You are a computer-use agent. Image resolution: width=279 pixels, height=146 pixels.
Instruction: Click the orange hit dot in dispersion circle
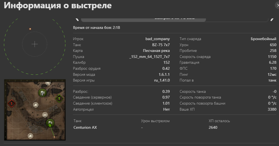pos(30,29)
